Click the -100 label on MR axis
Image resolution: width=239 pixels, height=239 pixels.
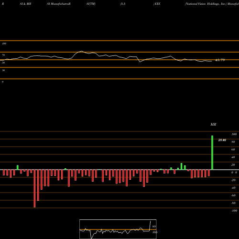coord(234,211)
